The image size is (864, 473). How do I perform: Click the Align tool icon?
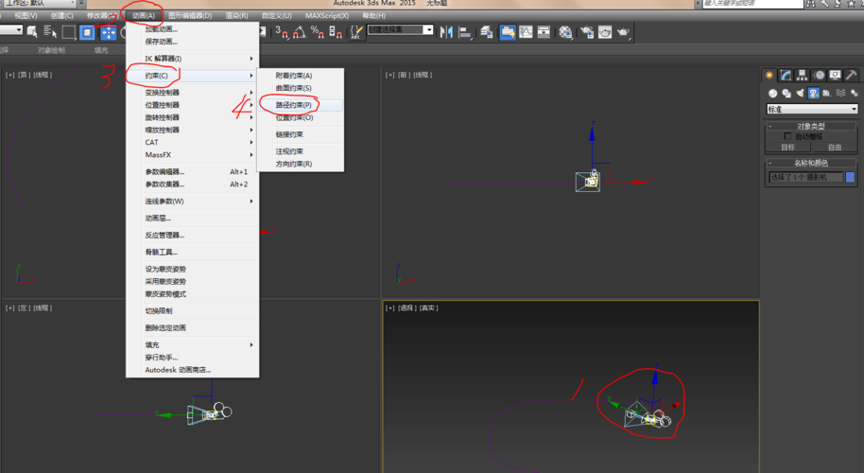pos(465,32)
